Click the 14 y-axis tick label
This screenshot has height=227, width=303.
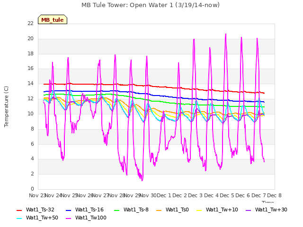tap(30, 84)
